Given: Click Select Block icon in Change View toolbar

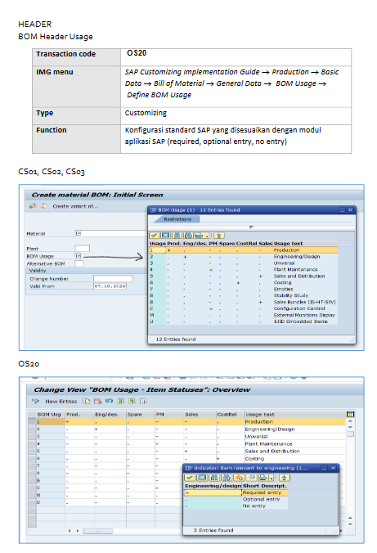Looking at the screenshot, I should click(132, 401).
